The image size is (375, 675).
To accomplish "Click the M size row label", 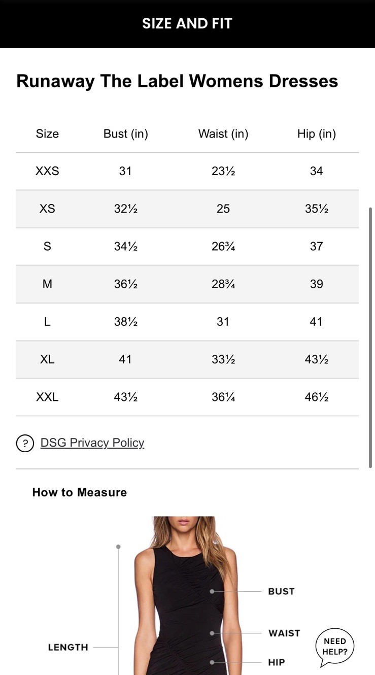I will coord(47,284).
